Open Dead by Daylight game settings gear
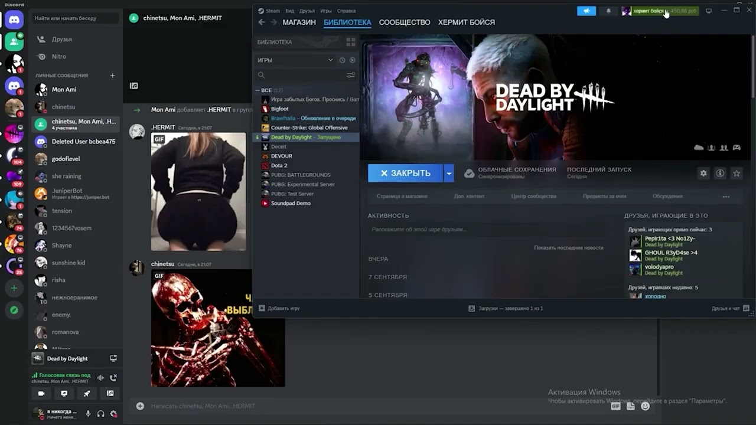 (703, 173)
